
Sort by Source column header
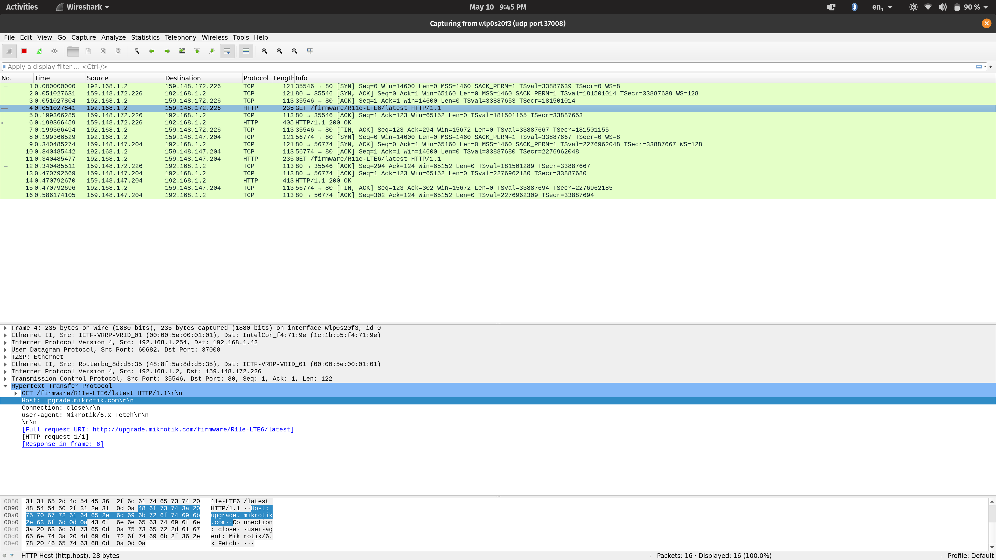125,78
